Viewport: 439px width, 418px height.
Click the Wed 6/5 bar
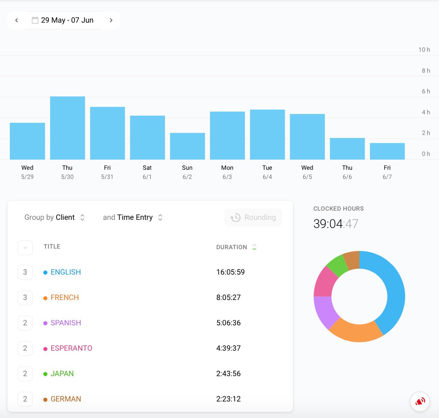307,137
